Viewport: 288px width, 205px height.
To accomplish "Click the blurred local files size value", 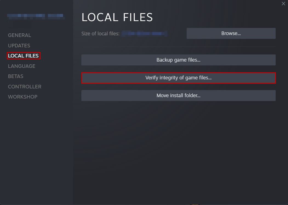I will 145,34.
